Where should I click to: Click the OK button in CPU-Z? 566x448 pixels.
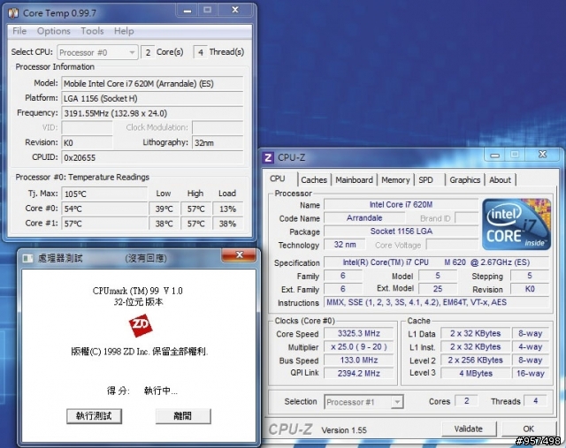point(529,429)
